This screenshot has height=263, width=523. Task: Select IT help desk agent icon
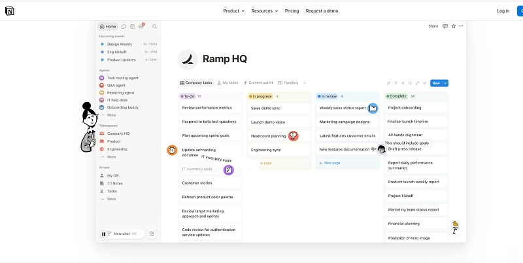(102, 100)
